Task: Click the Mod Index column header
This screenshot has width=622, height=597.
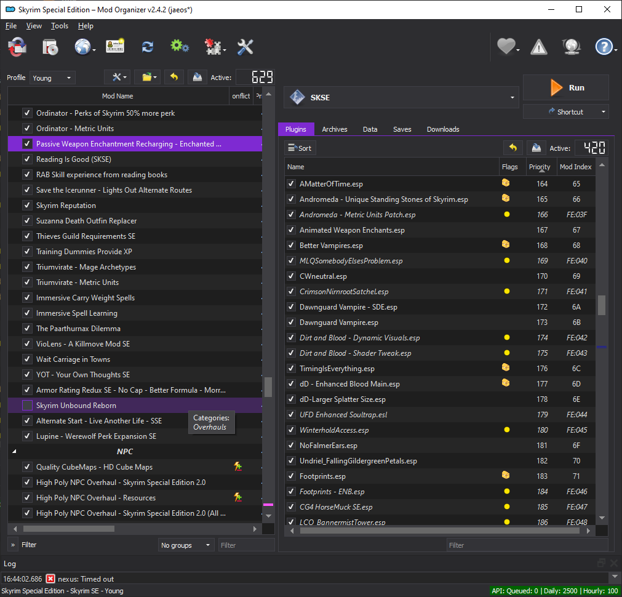Action: tap(575, 167)
